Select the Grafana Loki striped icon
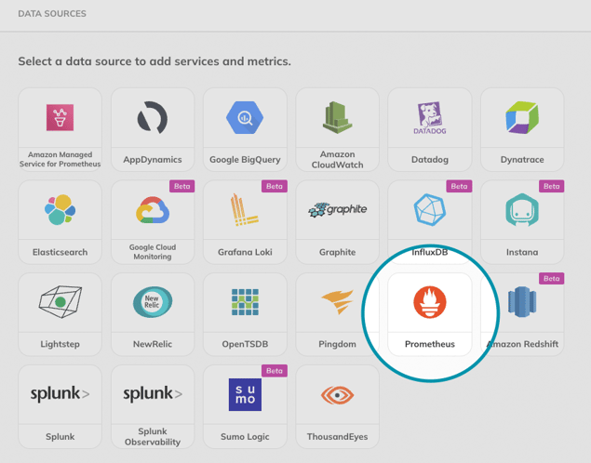Viewport: 591px width, 463px height. pos(244,210)
